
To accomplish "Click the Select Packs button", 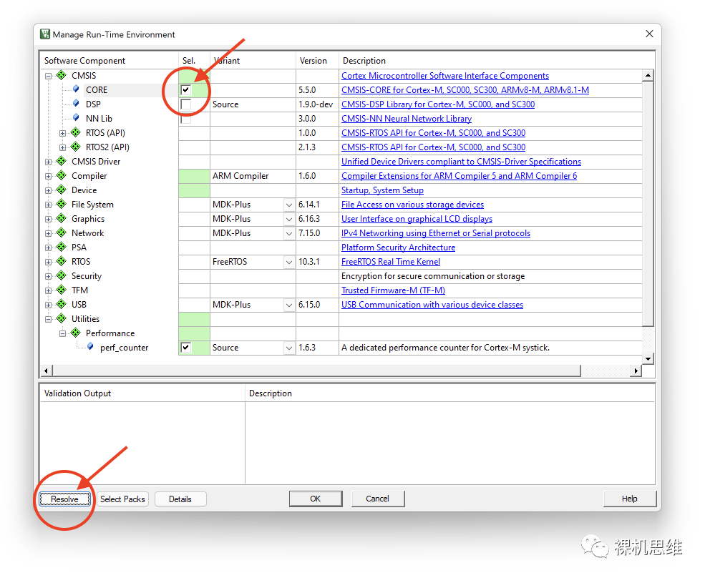I will click(x=122, y=499).
